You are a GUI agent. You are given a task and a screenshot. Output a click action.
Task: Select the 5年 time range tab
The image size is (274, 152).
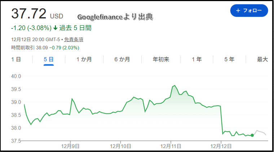229,59
